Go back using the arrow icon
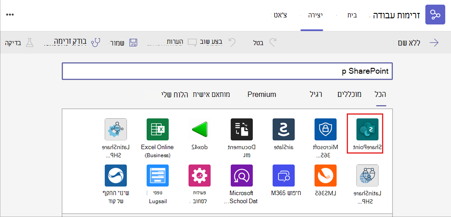The image size is (451, 217). coord(434,43)
